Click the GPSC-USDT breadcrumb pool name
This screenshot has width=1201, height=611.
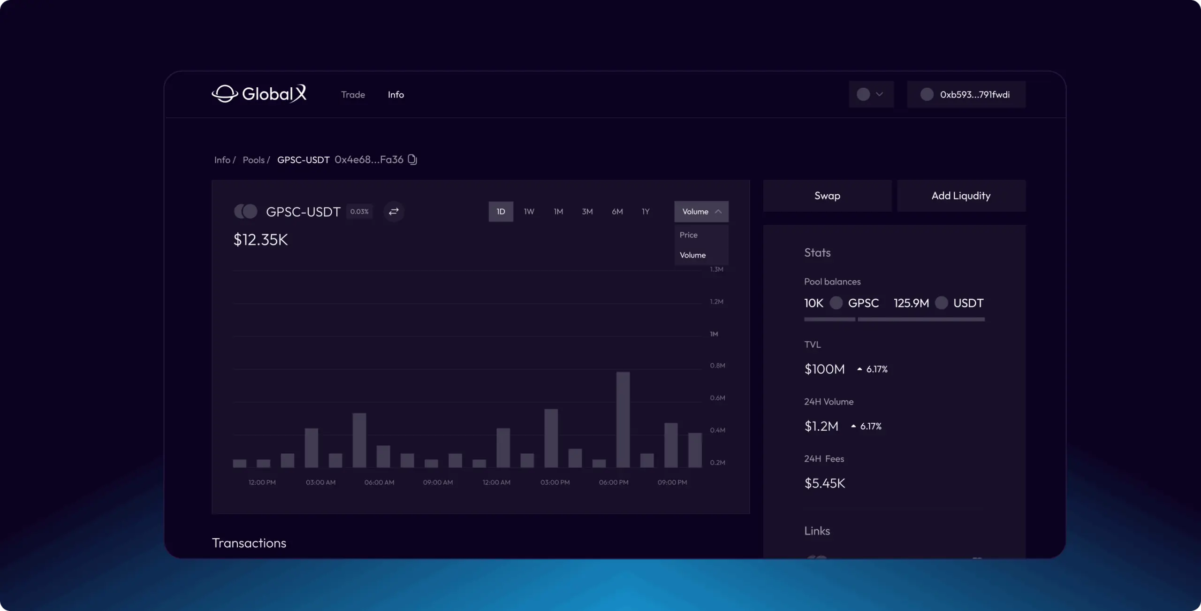point(303,160)
